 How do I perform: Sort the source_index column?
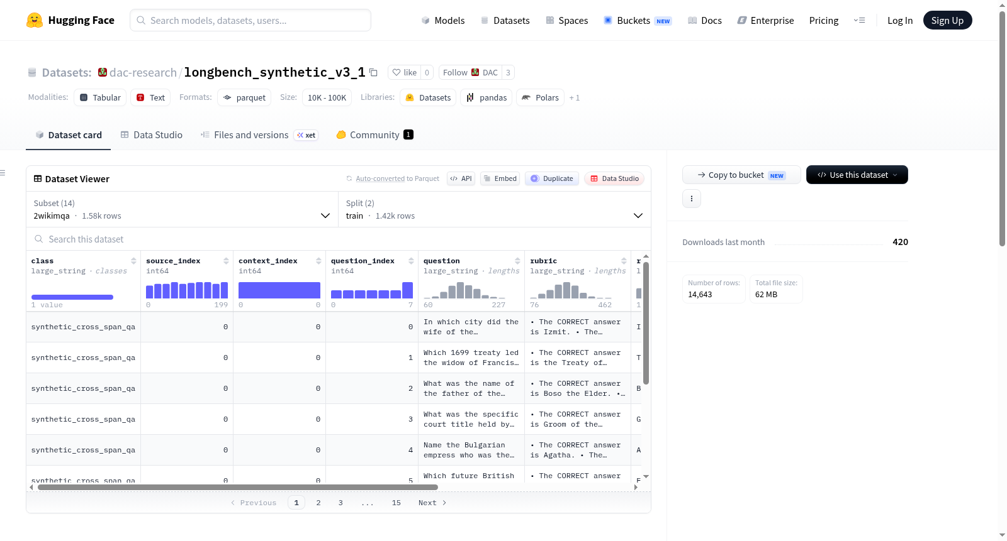[226, 261]
